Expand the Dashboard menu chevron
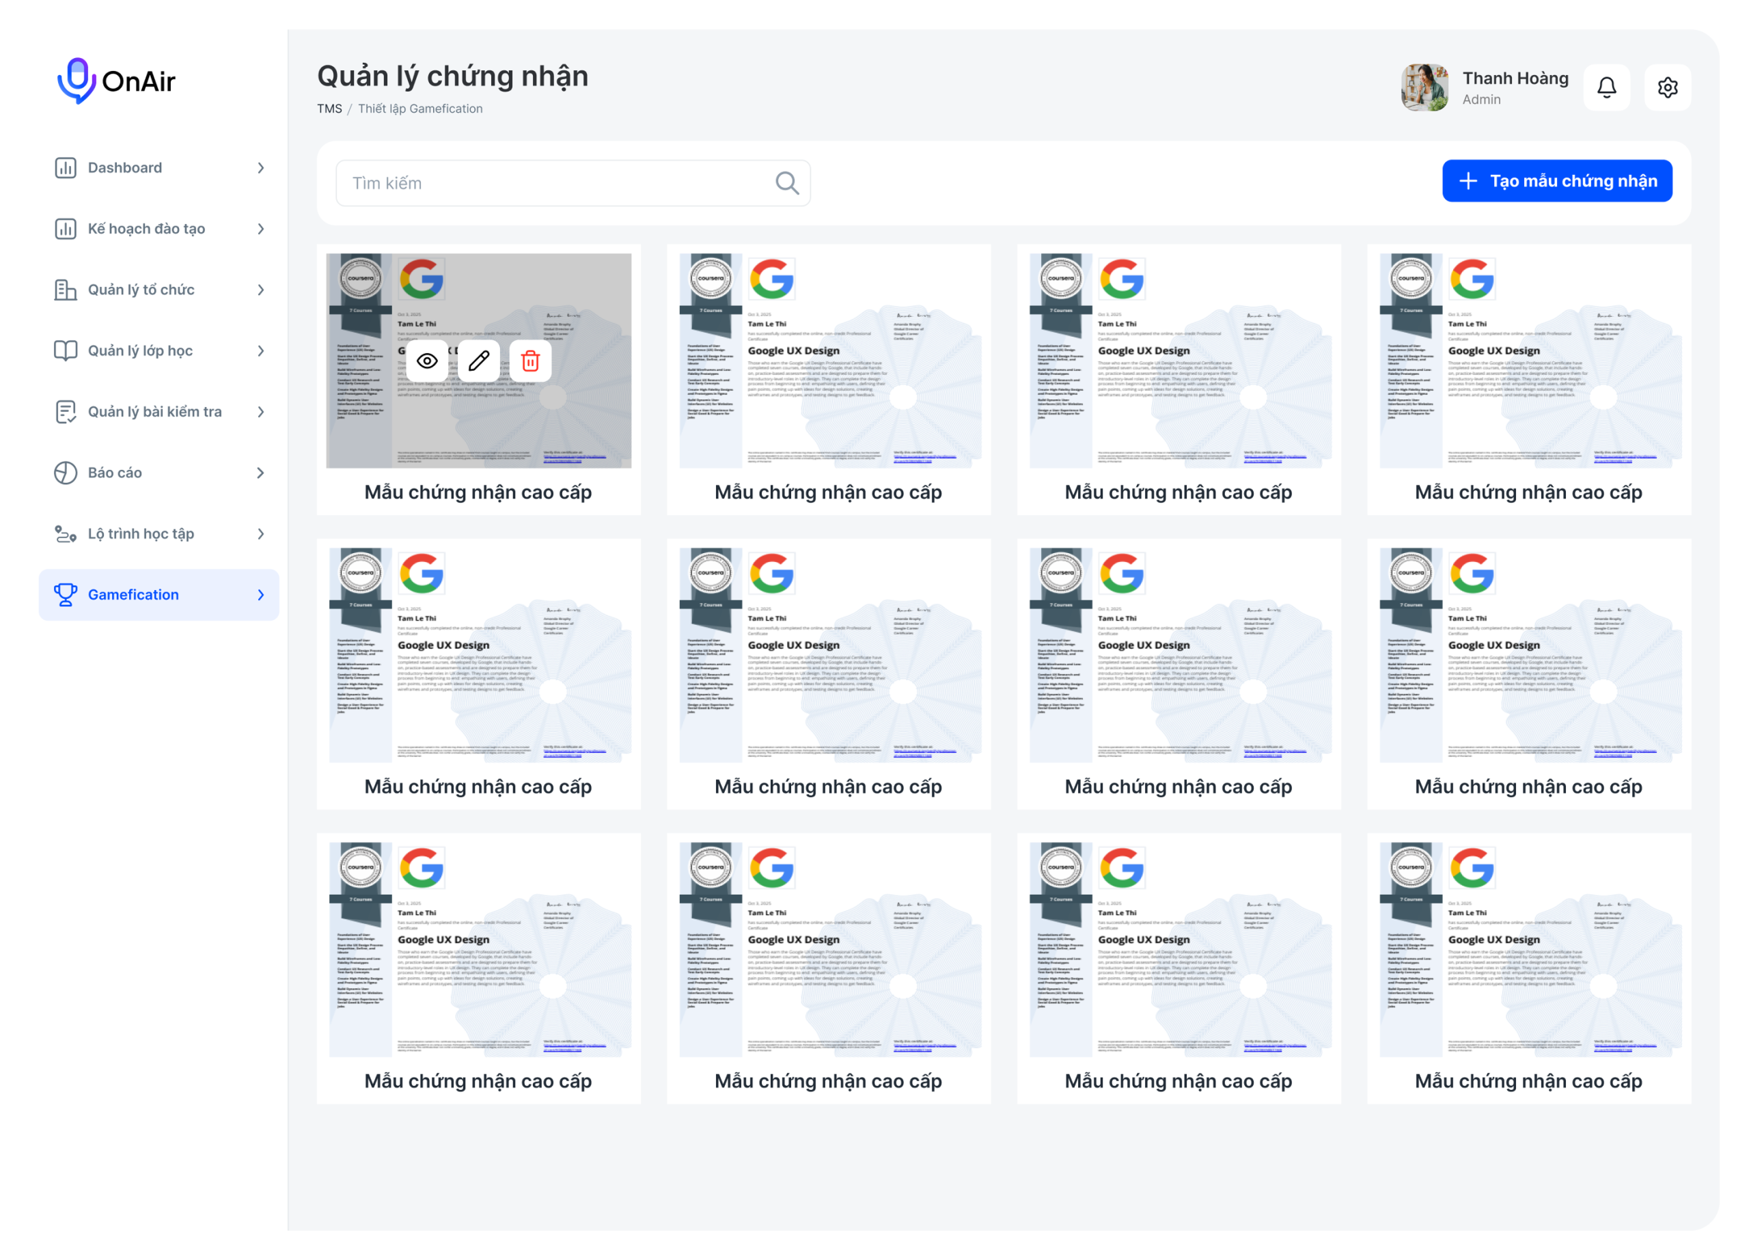The image size is (1749, 1260). [261, 168]
